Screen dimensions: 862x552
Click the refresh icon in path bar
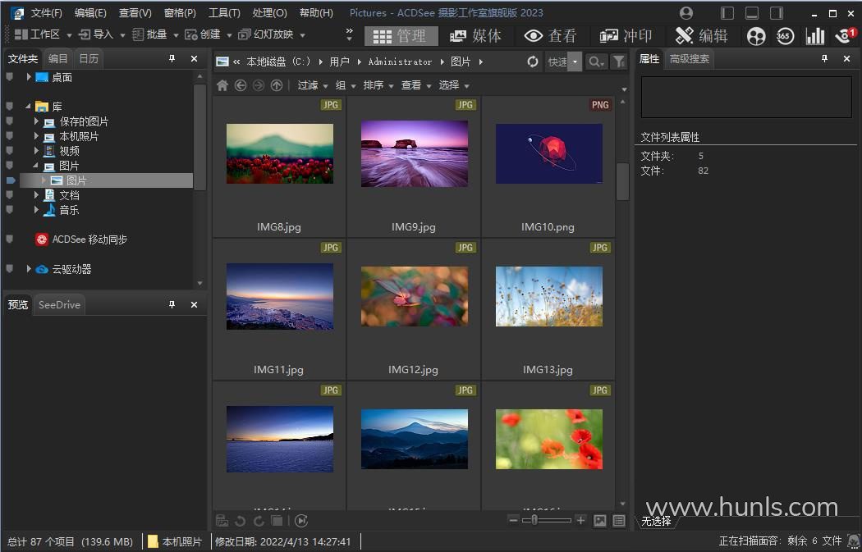(532, 62)
